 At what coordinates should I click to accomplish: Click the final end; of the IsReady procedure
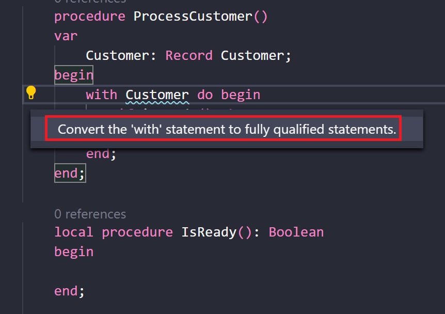pos(69,291)
